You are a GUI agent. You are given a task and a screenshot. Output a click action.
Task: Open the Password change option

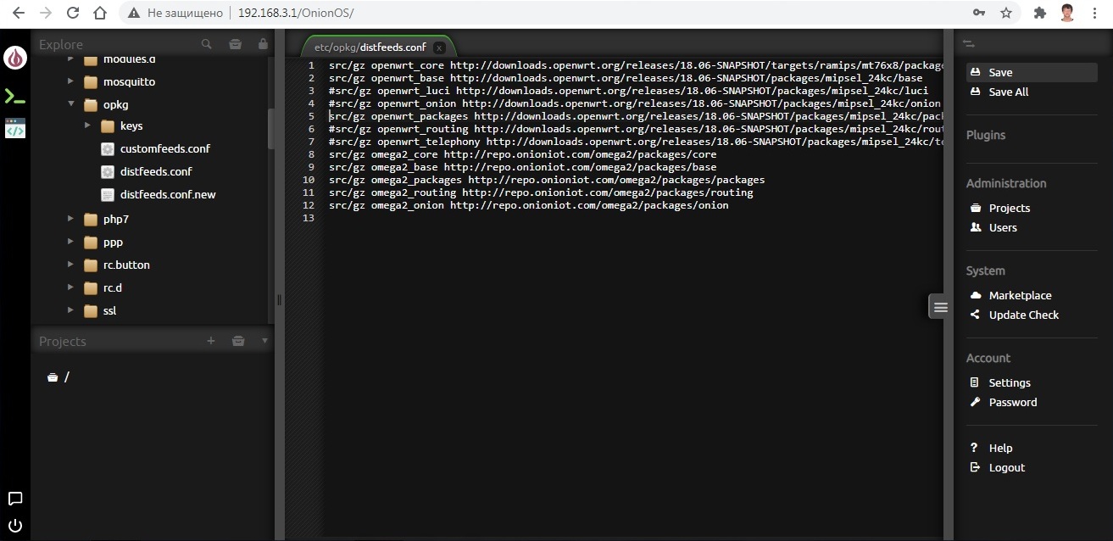click(x=1012, y=402)
